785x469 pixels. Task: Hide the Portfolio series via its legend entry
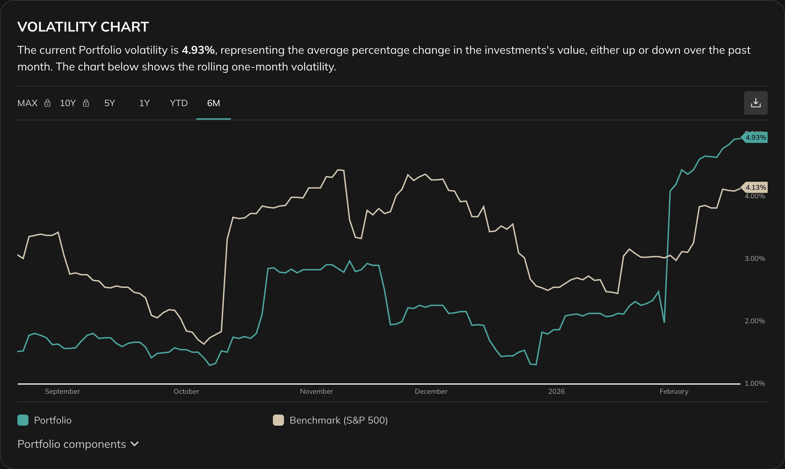[x=52, y=420]
